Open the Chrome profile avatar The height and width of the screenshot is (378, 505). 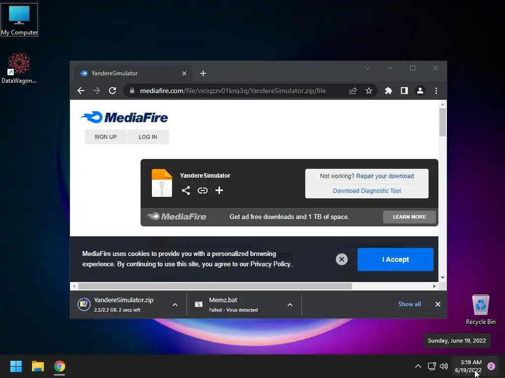click(420, 91)
